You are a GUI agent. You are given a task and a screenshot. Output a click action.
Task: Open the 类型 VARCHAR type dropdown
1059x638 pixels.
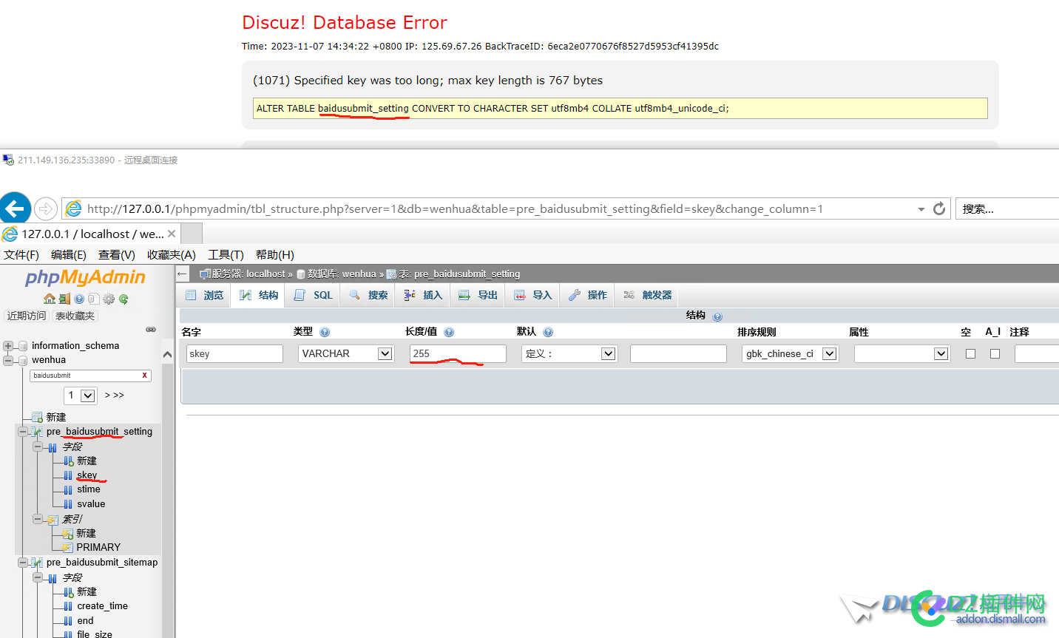(345, 354)
